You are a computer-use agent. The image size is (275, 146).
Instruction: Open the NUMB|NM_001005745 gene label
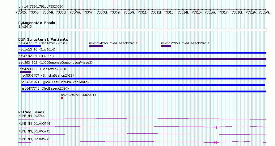(x=34, y=131)
